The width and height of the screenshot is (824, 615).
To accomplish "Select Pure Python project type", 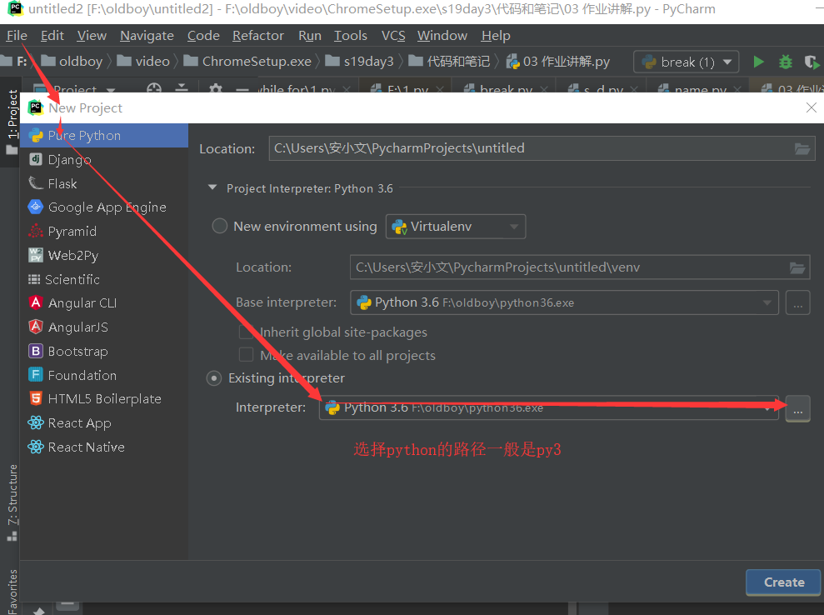I will click(x=104, y=136).
